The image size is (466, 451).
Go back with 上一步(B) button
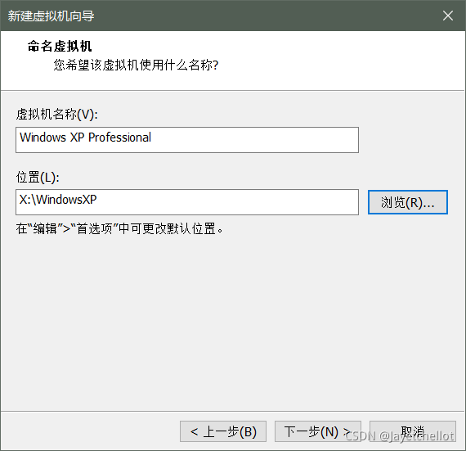click(x=223, y=431)
